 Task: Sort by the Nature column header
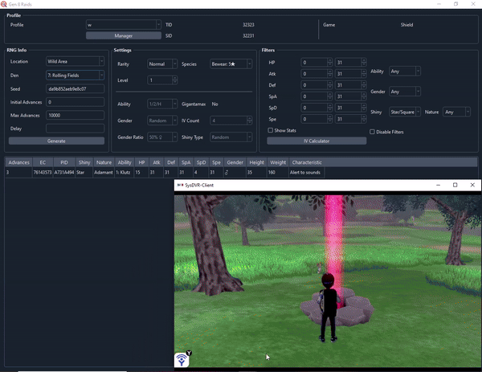coord(104,162)
